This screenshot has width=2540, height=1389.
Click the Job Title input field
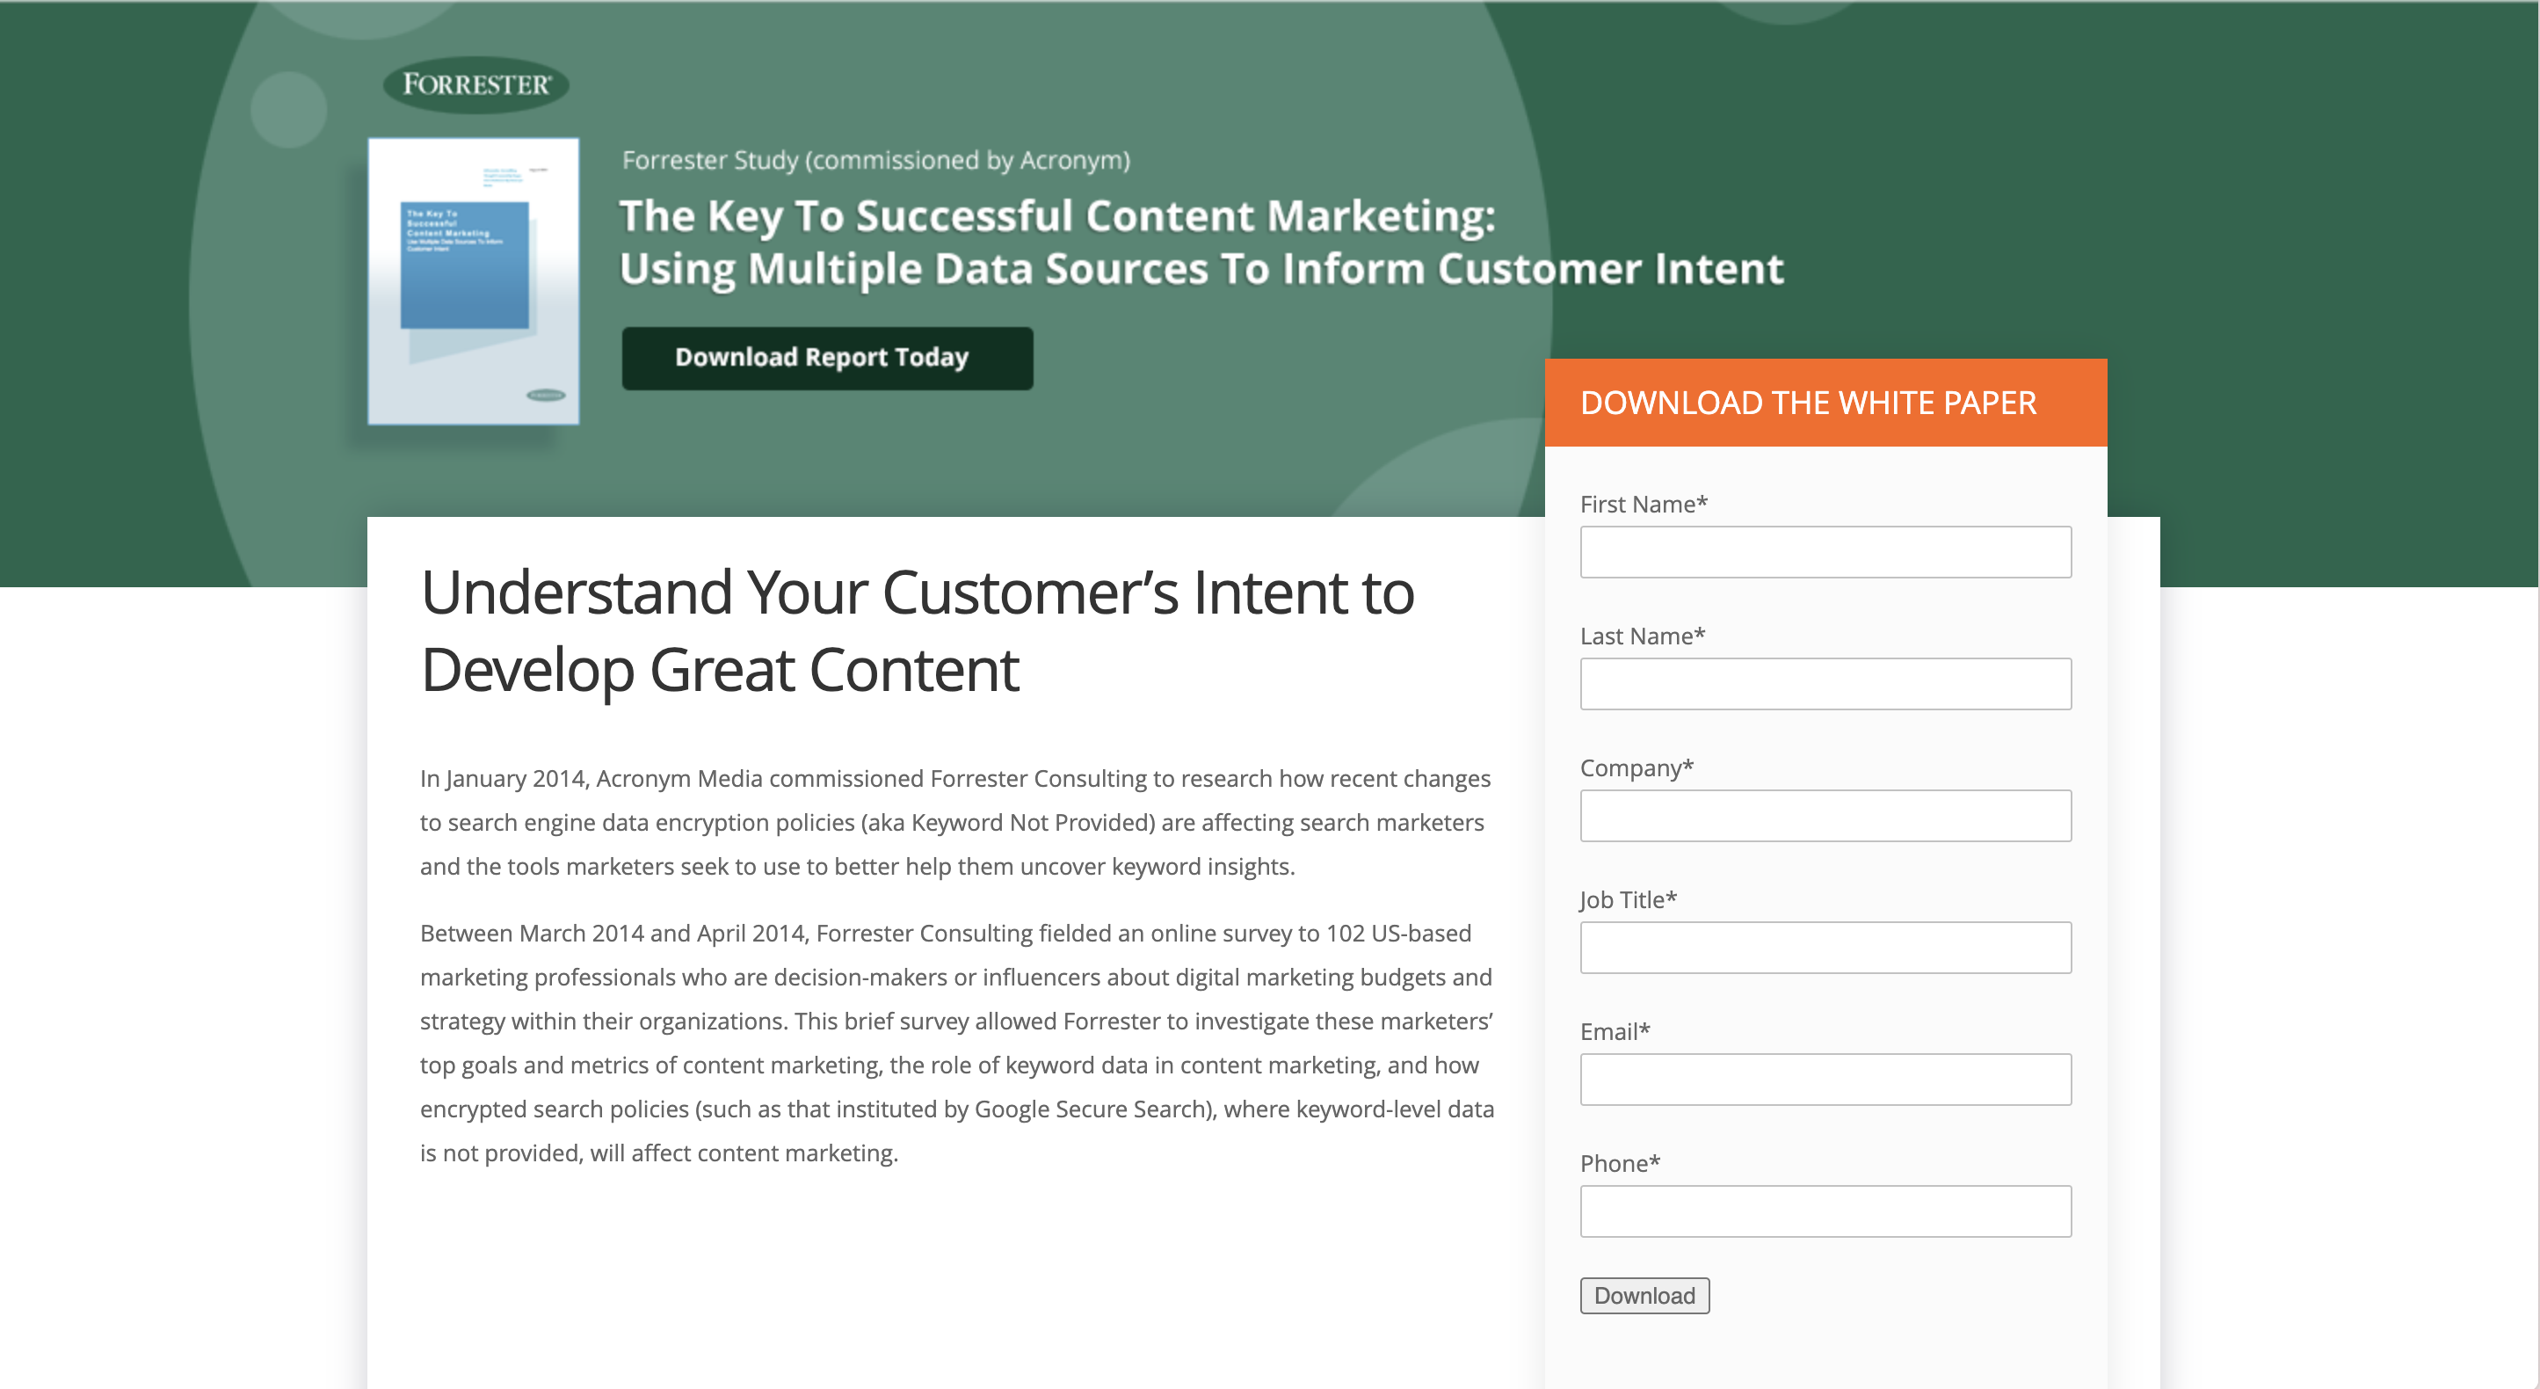(1825, 946)
